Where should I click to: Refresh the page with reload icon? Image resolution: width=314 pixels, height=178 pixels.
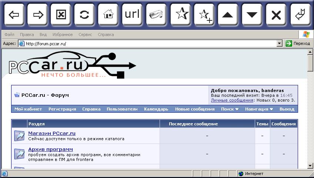84,14
